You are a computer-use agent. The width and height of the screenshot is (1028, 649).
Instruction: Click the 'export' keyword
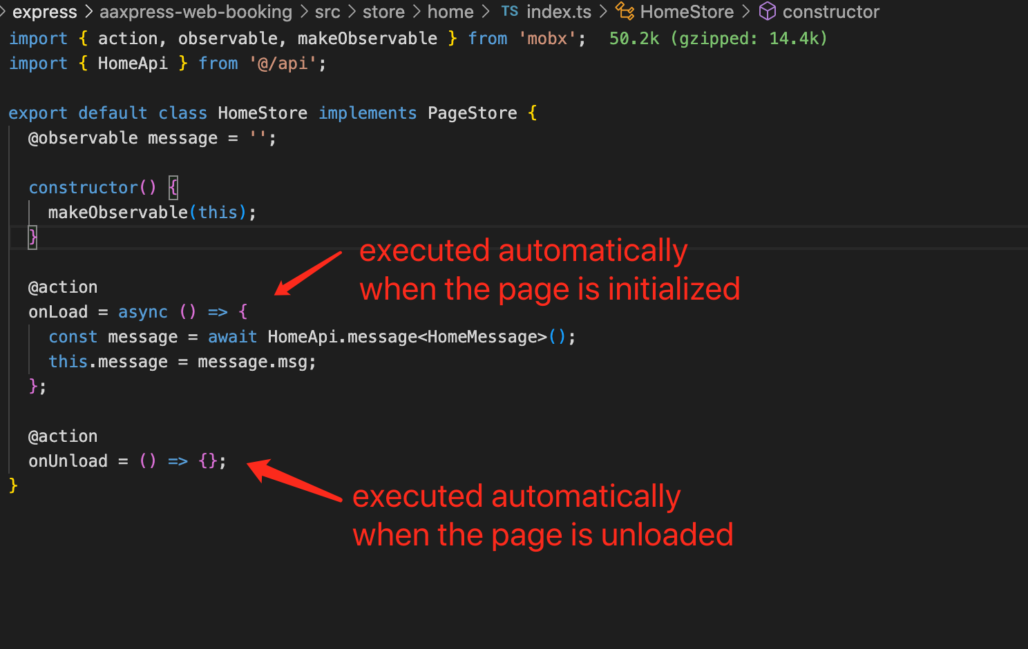pyautogui.click(x=38, y=113)
